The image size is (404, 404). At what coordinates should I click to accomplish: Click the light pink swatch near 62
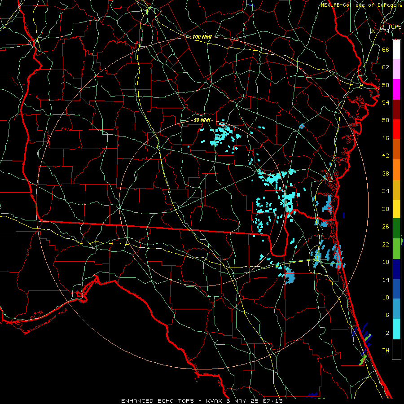(x=396, y=69)
